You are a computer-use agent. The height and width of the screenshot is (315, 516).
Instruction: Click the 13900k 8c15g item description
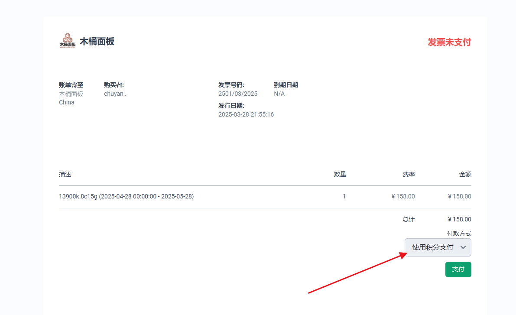click(x=126, y=196)
